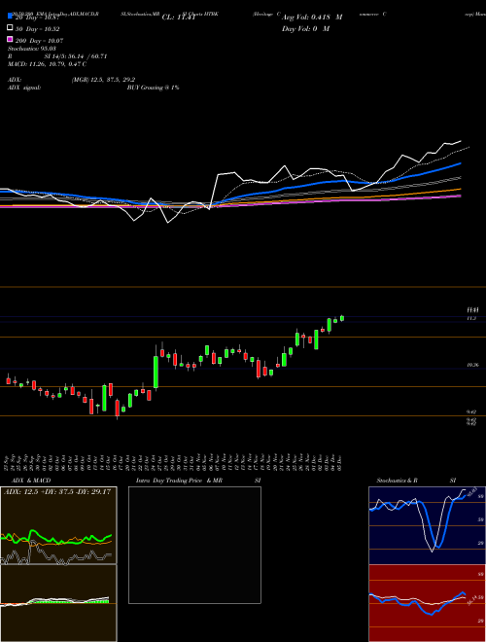The height and width of the screenshot is (642, 486).
Task: Click the latest green candlestick at far right
Action: (342, 318)
